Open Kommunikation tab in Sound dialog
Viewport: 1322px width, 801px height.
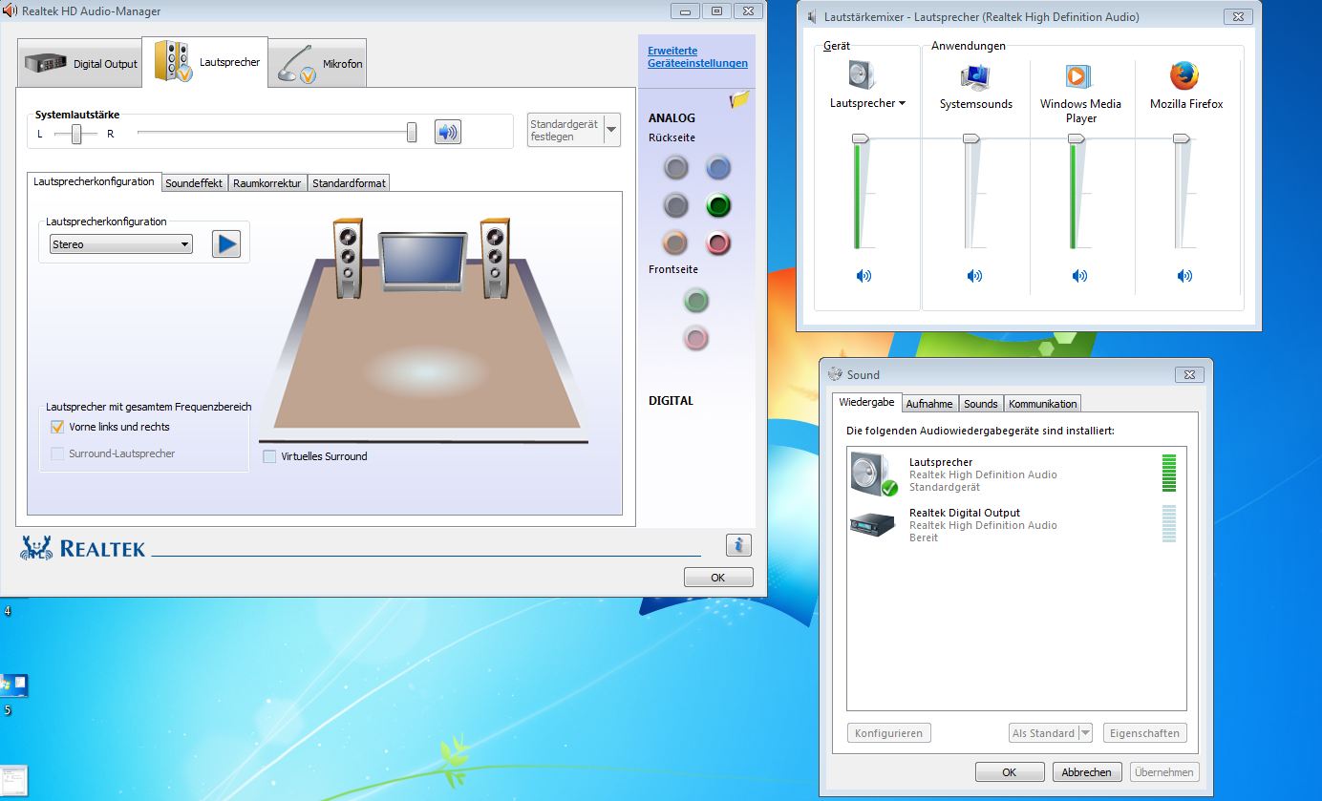[x=1042, y=404]
